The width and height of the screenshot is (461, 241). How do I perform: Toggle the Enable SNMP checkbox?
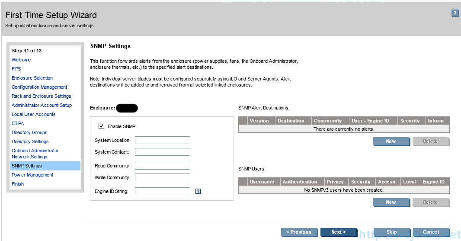pyautogui.click(x=102, y=126)
